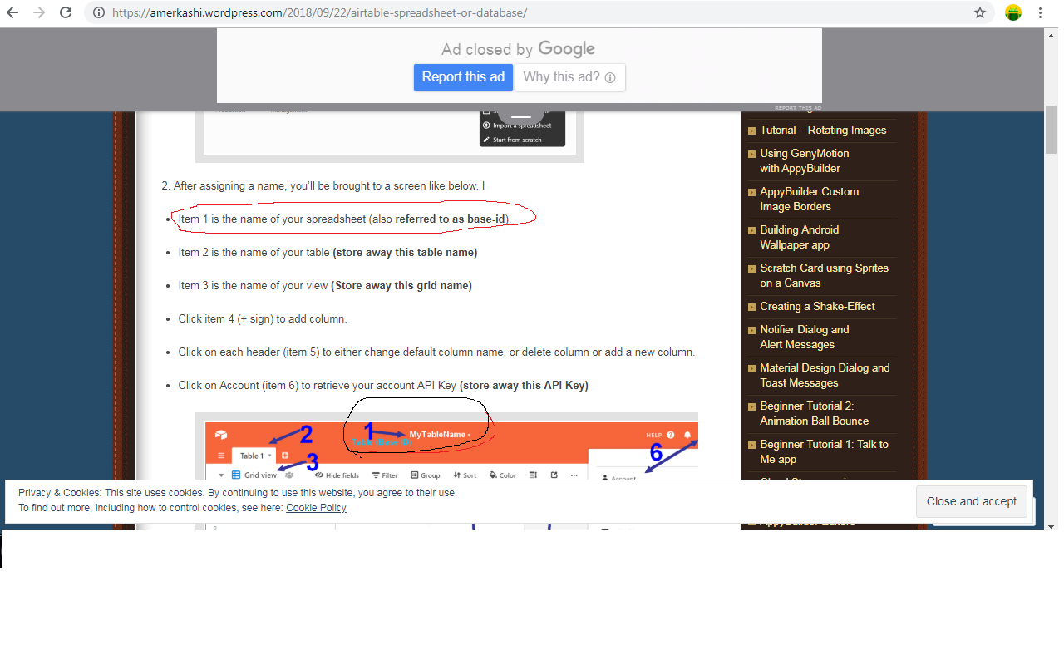Open the Creating a Shake-Effect link
Screen dimensions: 1064x665
pyautogui.click(x=817, y=307)
